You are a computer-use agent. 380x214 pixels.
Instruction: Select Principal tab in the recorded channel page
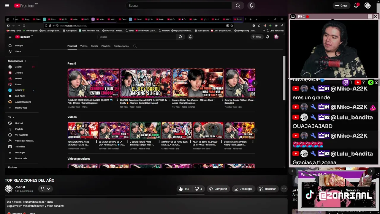pyautogui.click(x=72, y=46)
